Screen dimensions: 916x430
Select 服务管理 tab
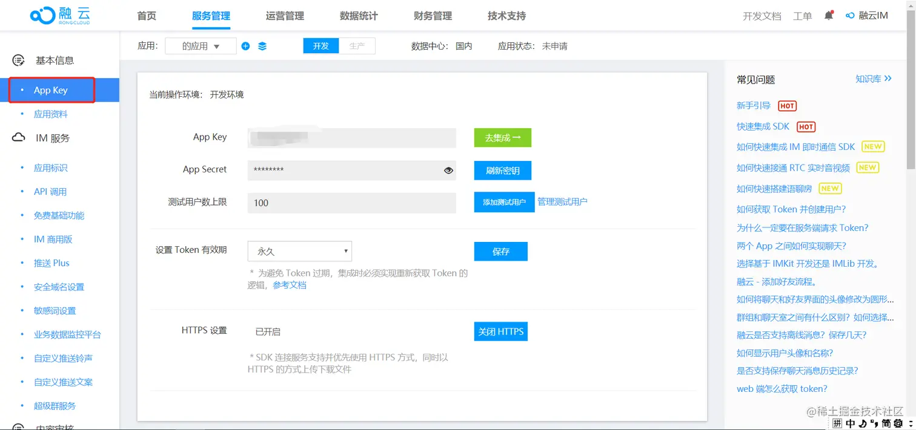coord(211,16)
